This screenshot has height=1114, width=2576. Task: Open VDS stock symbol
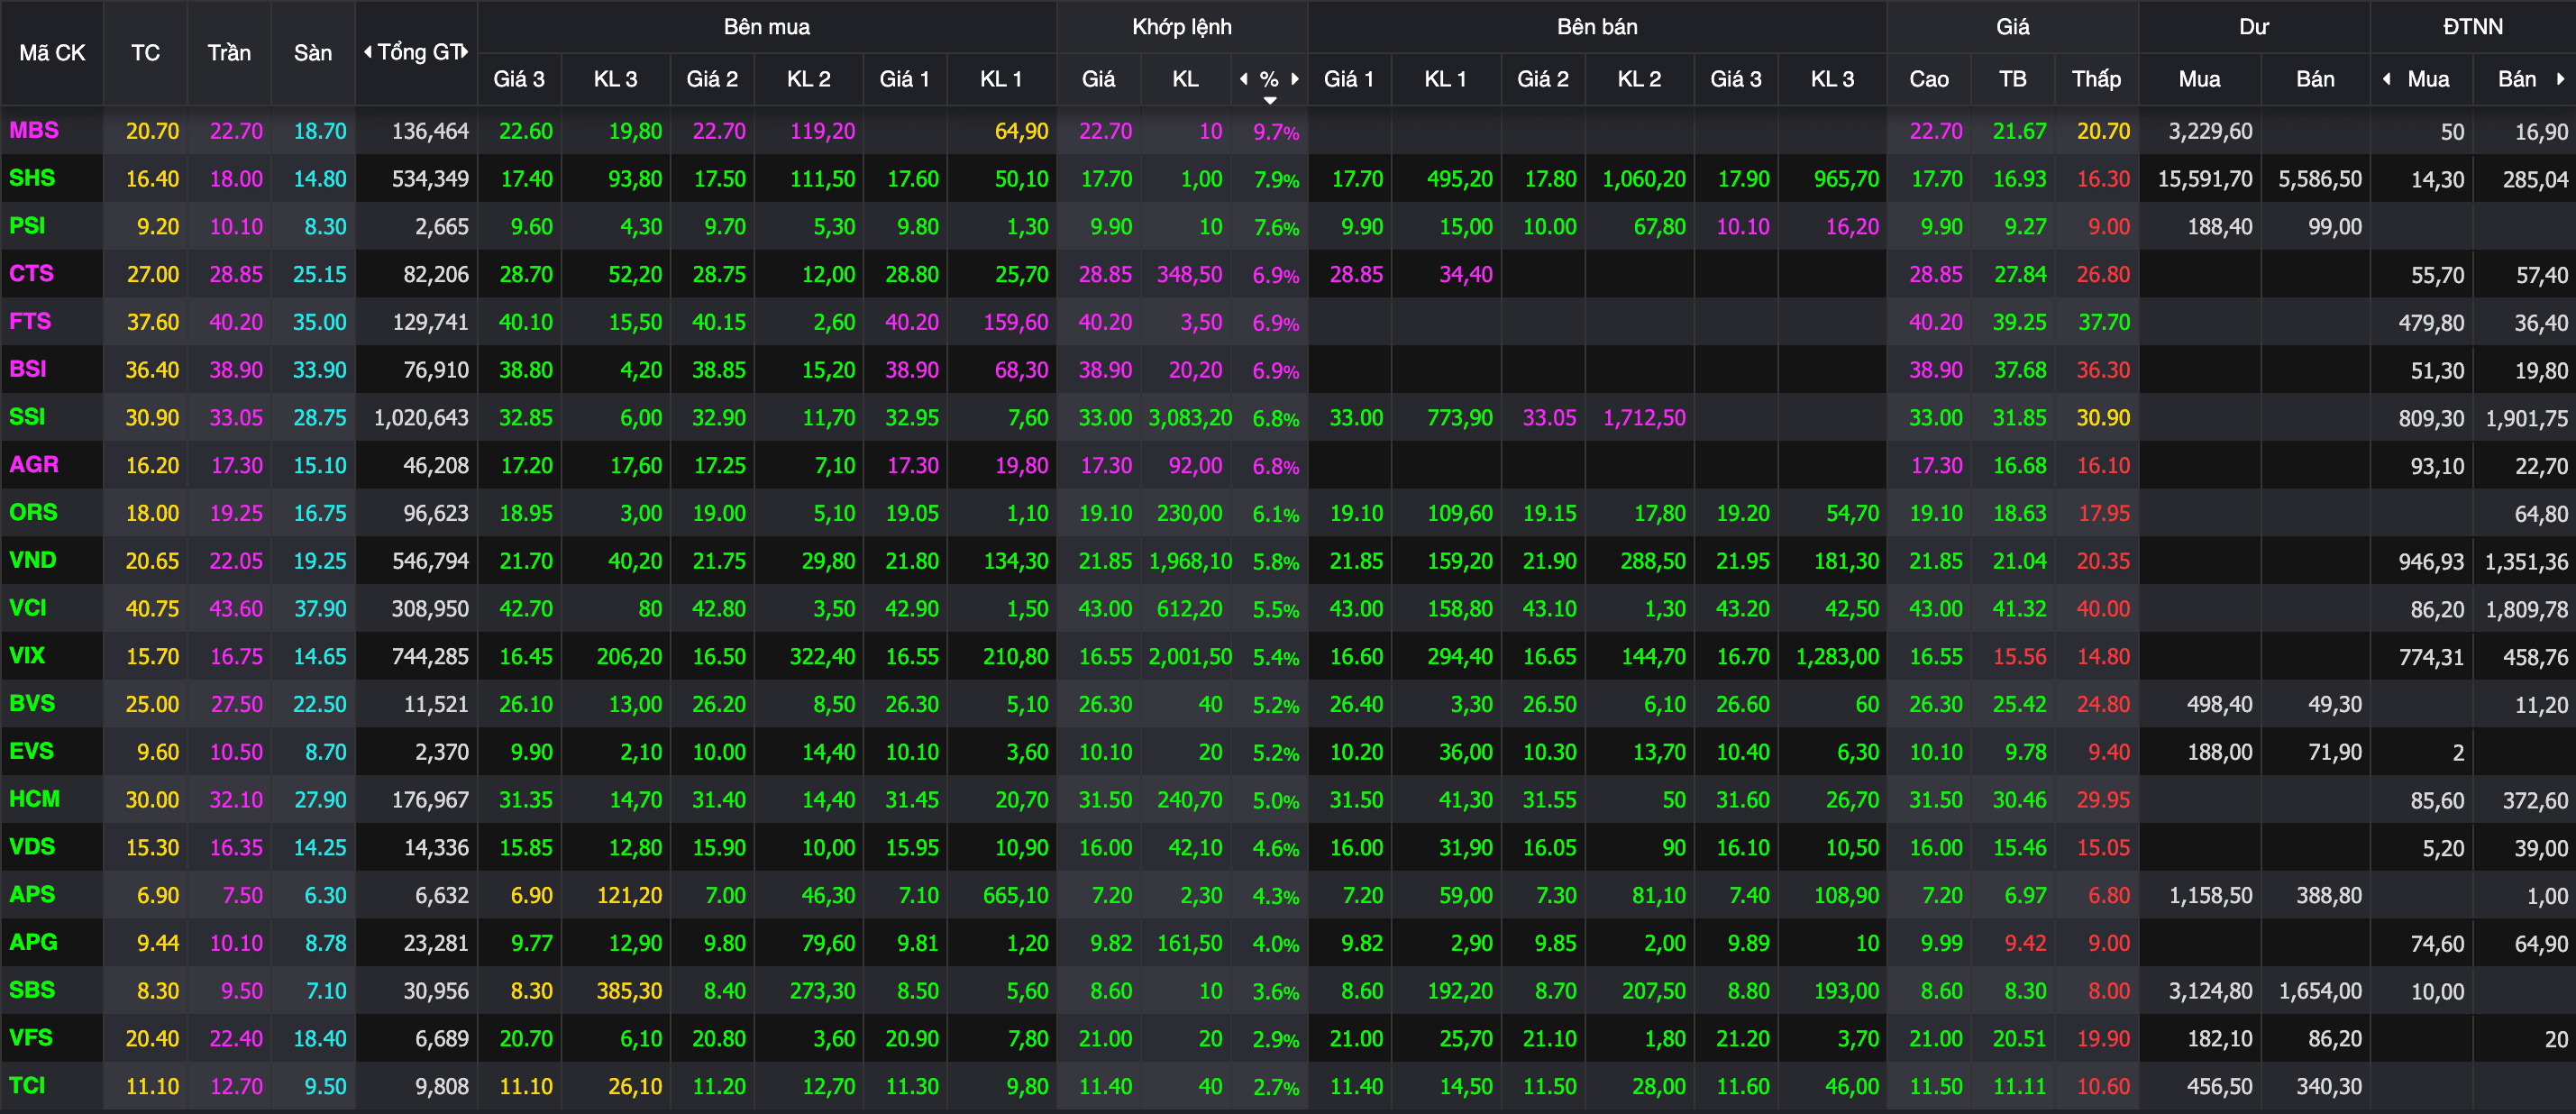(x=32, y=847)
